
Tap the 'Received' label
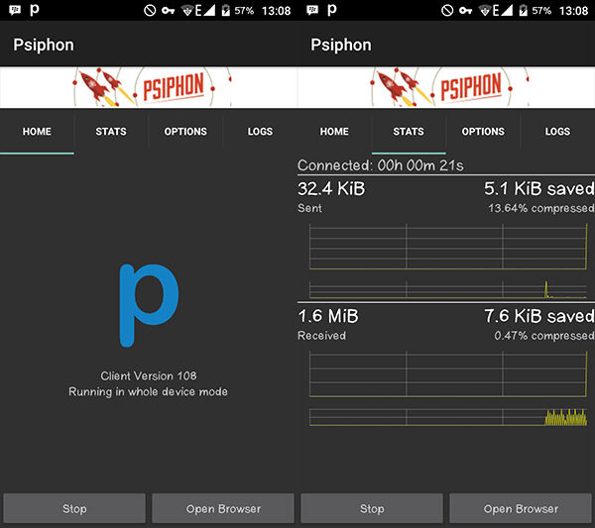click(x=321, y=336)
